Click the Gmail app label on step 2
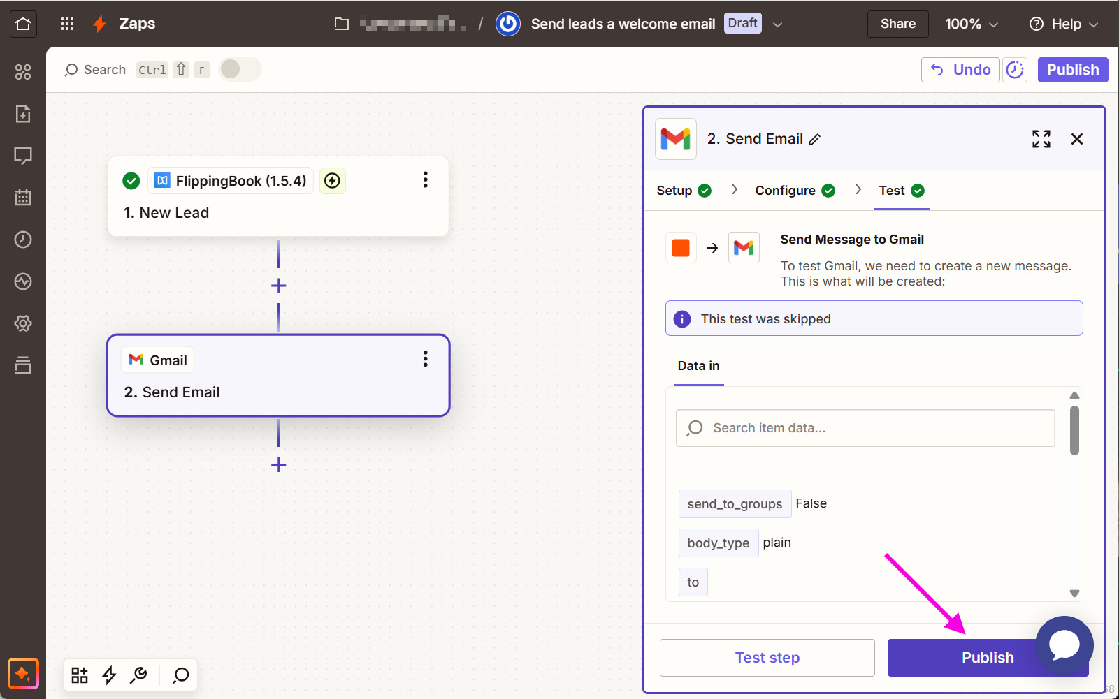This screenshot has width=1119, height=699. click(x=158, y=360)
